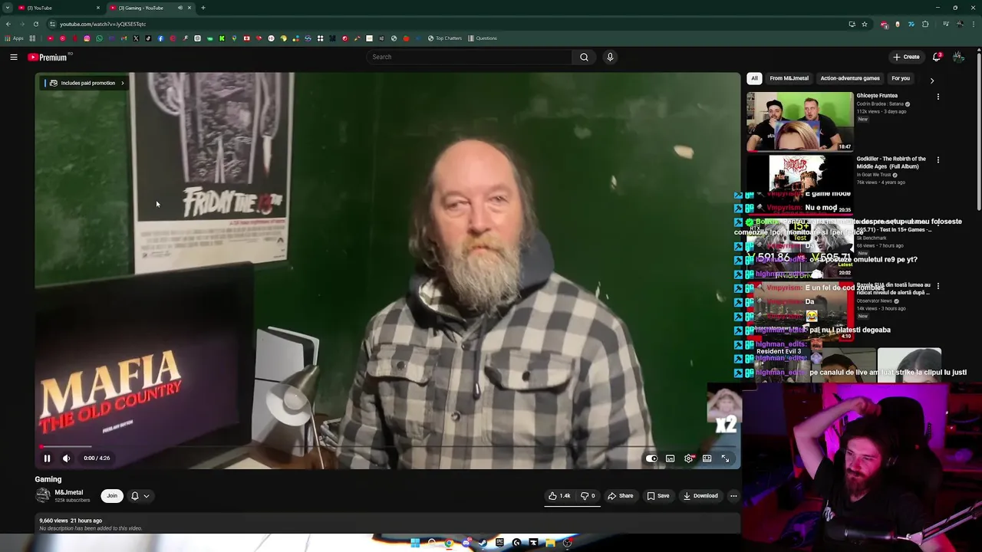This screenshot has width=982, height=552.
Task: Open the TikTok bookmark icon
Action: (148, 38)
